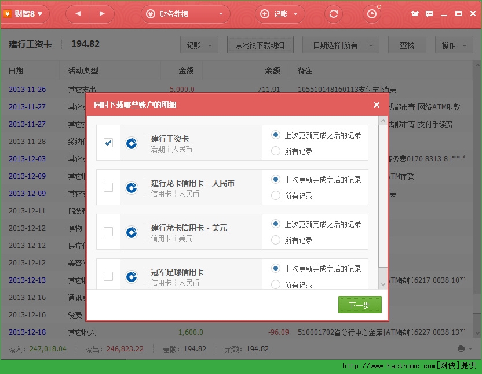Click the dialog account list scrollbar thumb
482x374 pixels.
click(x=383, y=196)
